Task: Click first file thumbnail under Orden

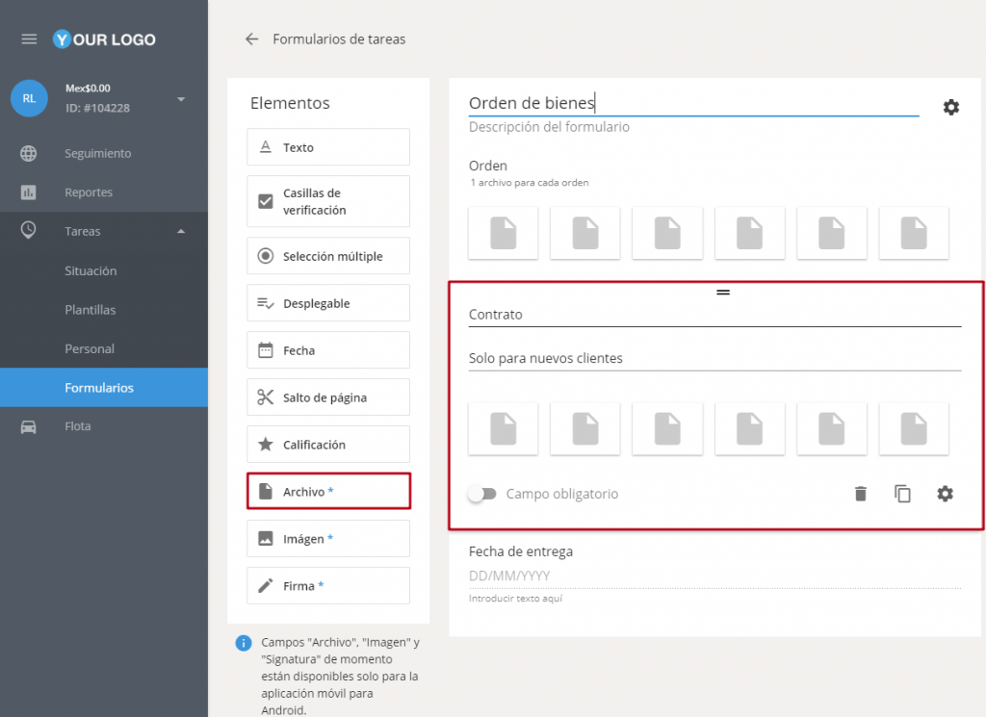Action: (x=503, y=233)
